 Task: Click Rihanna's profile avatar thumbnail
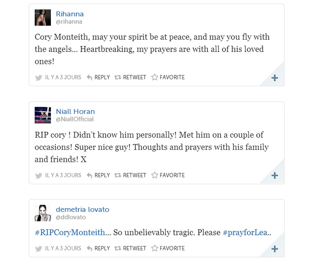[43, 17]
